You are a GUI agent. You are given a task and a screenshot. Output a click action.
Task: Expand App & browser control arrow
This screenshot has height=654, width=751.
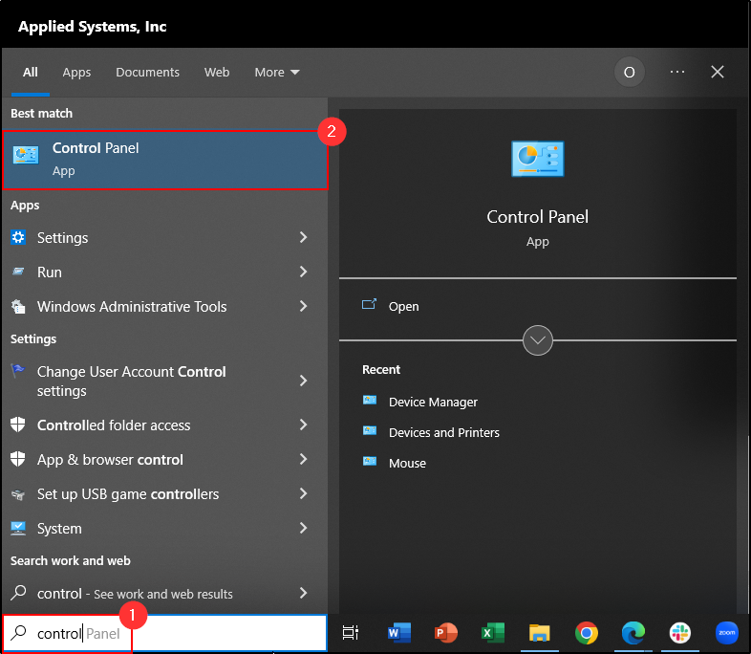pos(303,459)
